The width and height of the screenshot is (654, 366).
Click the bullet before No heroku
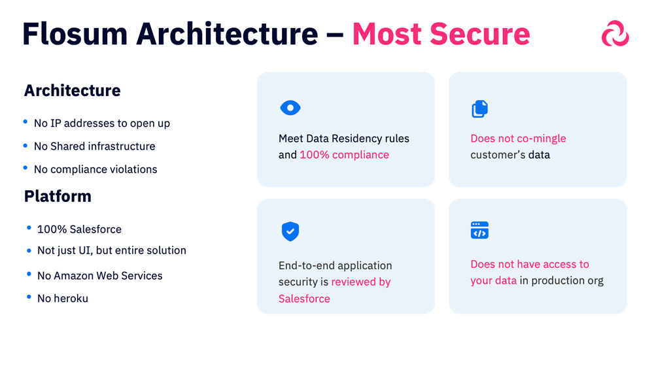click(29, 297)
